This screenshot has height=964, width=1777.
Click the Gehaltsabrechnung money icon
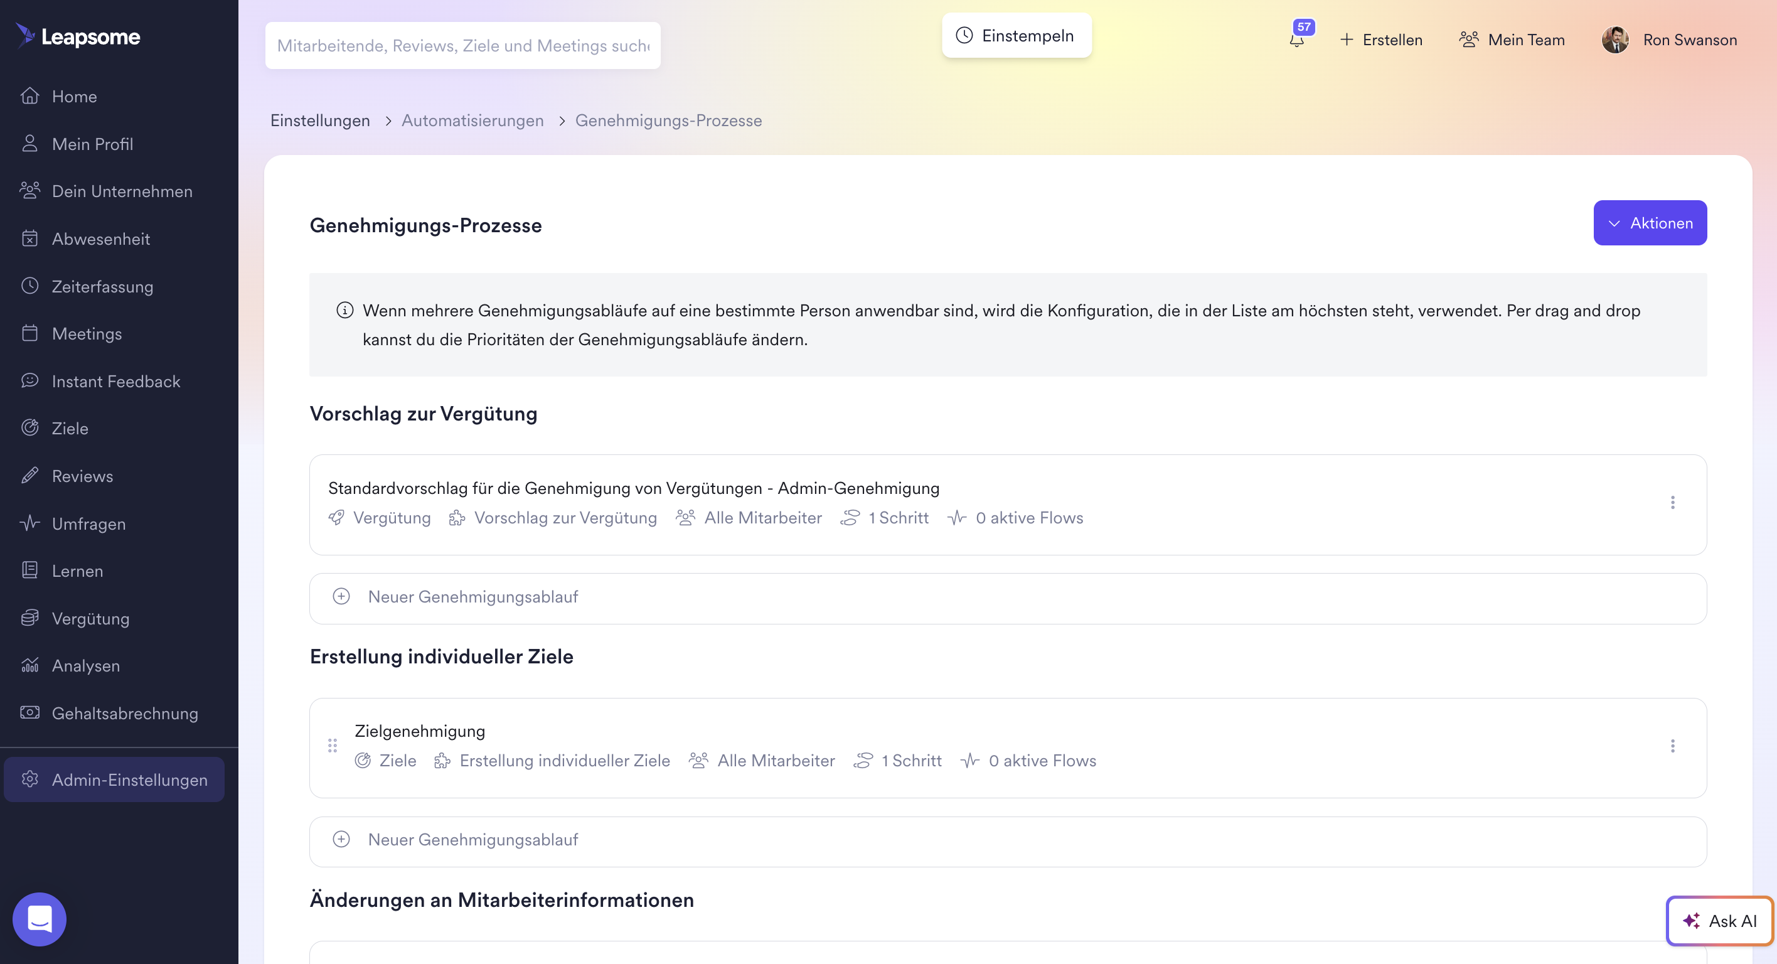point(29,713)
